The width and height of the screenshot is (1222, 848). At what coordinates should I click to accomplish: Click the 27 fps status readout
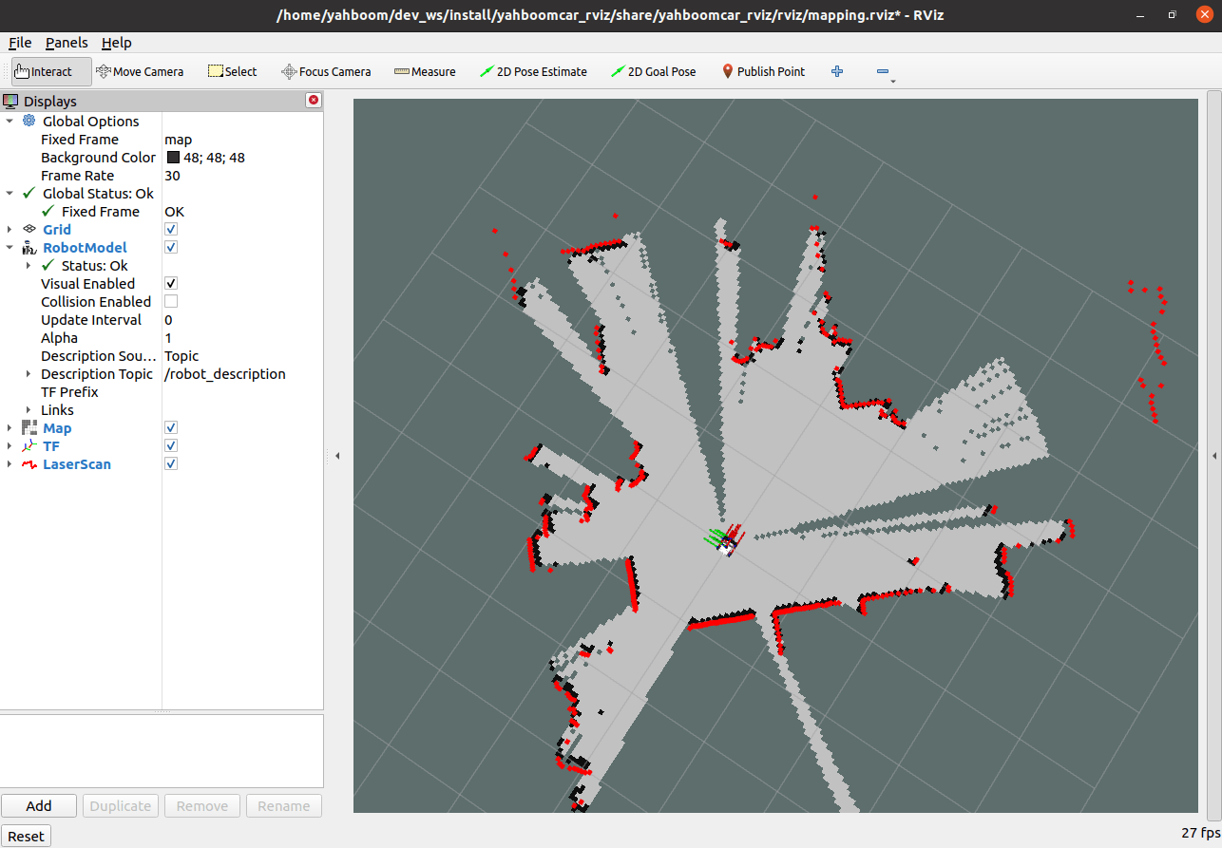pos(1200,833)
